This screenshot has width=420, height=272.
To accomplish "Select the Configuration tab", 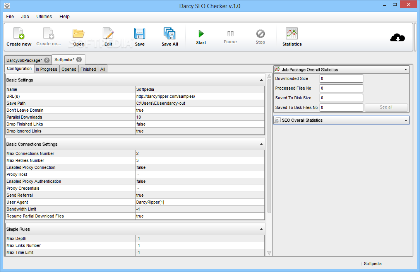I will tap(19, 68).
